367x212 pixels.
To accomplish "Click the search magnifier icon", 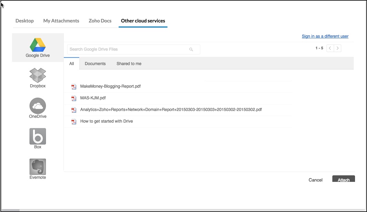I will pyautogui.click(x=191, y=49).
